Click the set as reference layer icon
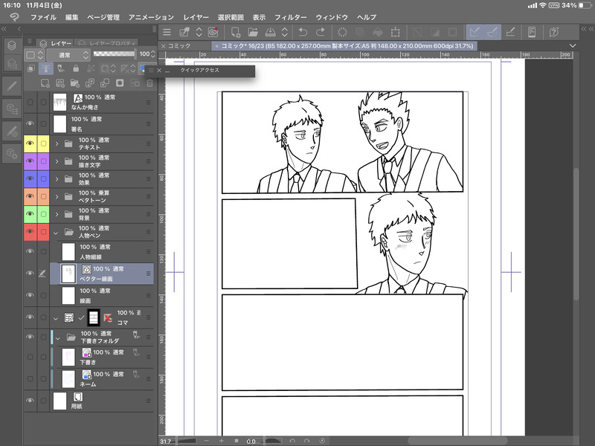This screenshot has width=595, height=446. (x=45, y=68)
